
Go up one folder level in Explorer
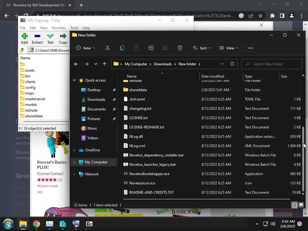tap(104, 64)
